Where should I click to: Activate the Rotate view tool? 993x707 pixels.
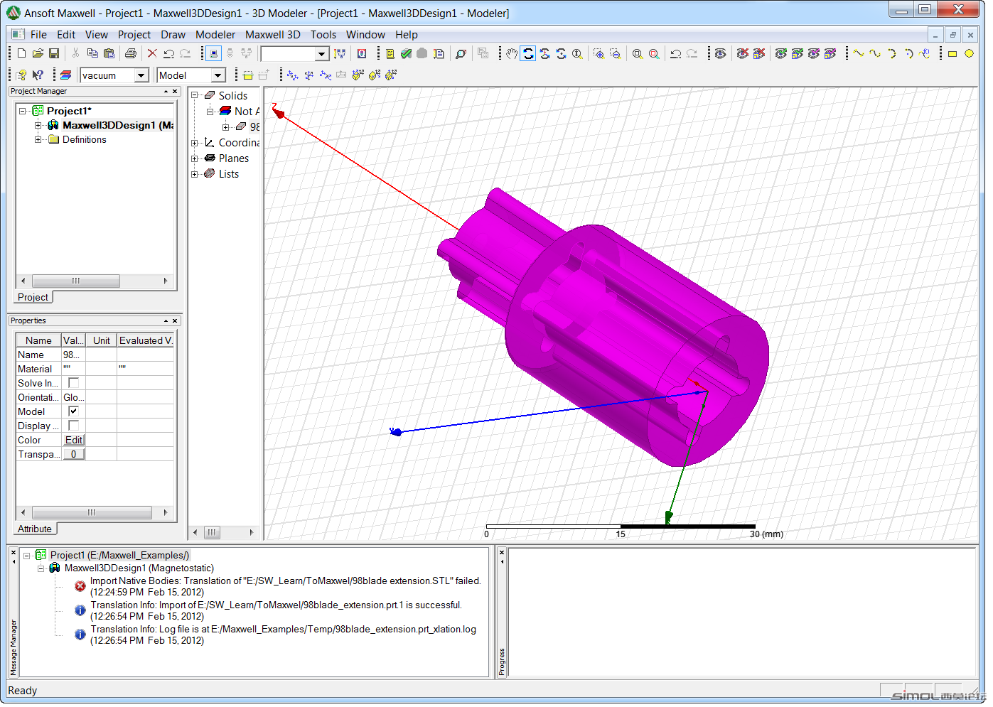click(x=528, y=53)
